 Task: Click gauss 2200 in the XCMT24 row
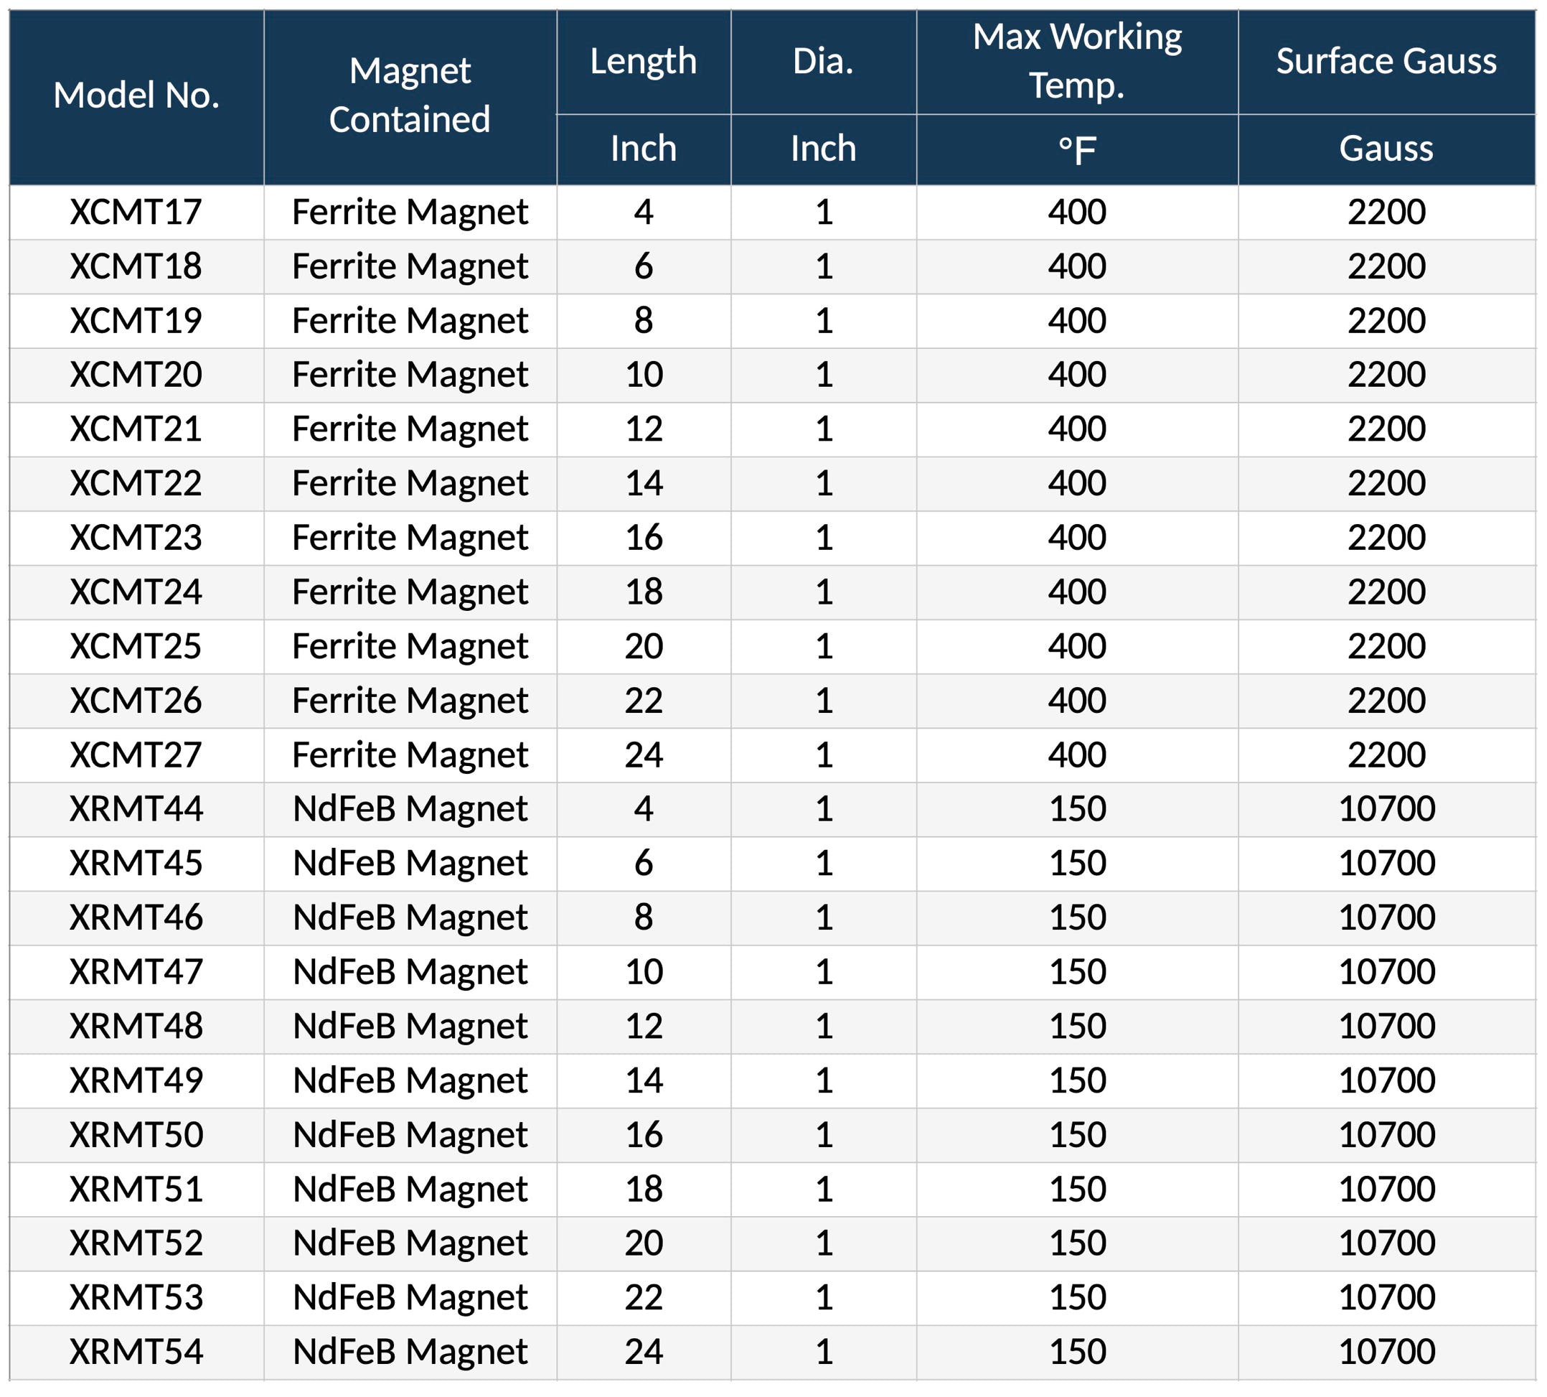[x=1386, y=592]
